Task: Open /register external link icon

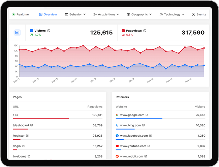Action: tap(27, 136)
